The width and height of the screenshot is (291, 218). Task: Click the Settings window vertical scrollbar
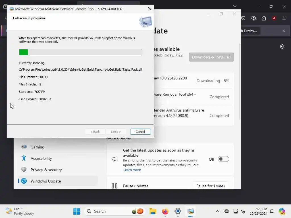240,81
